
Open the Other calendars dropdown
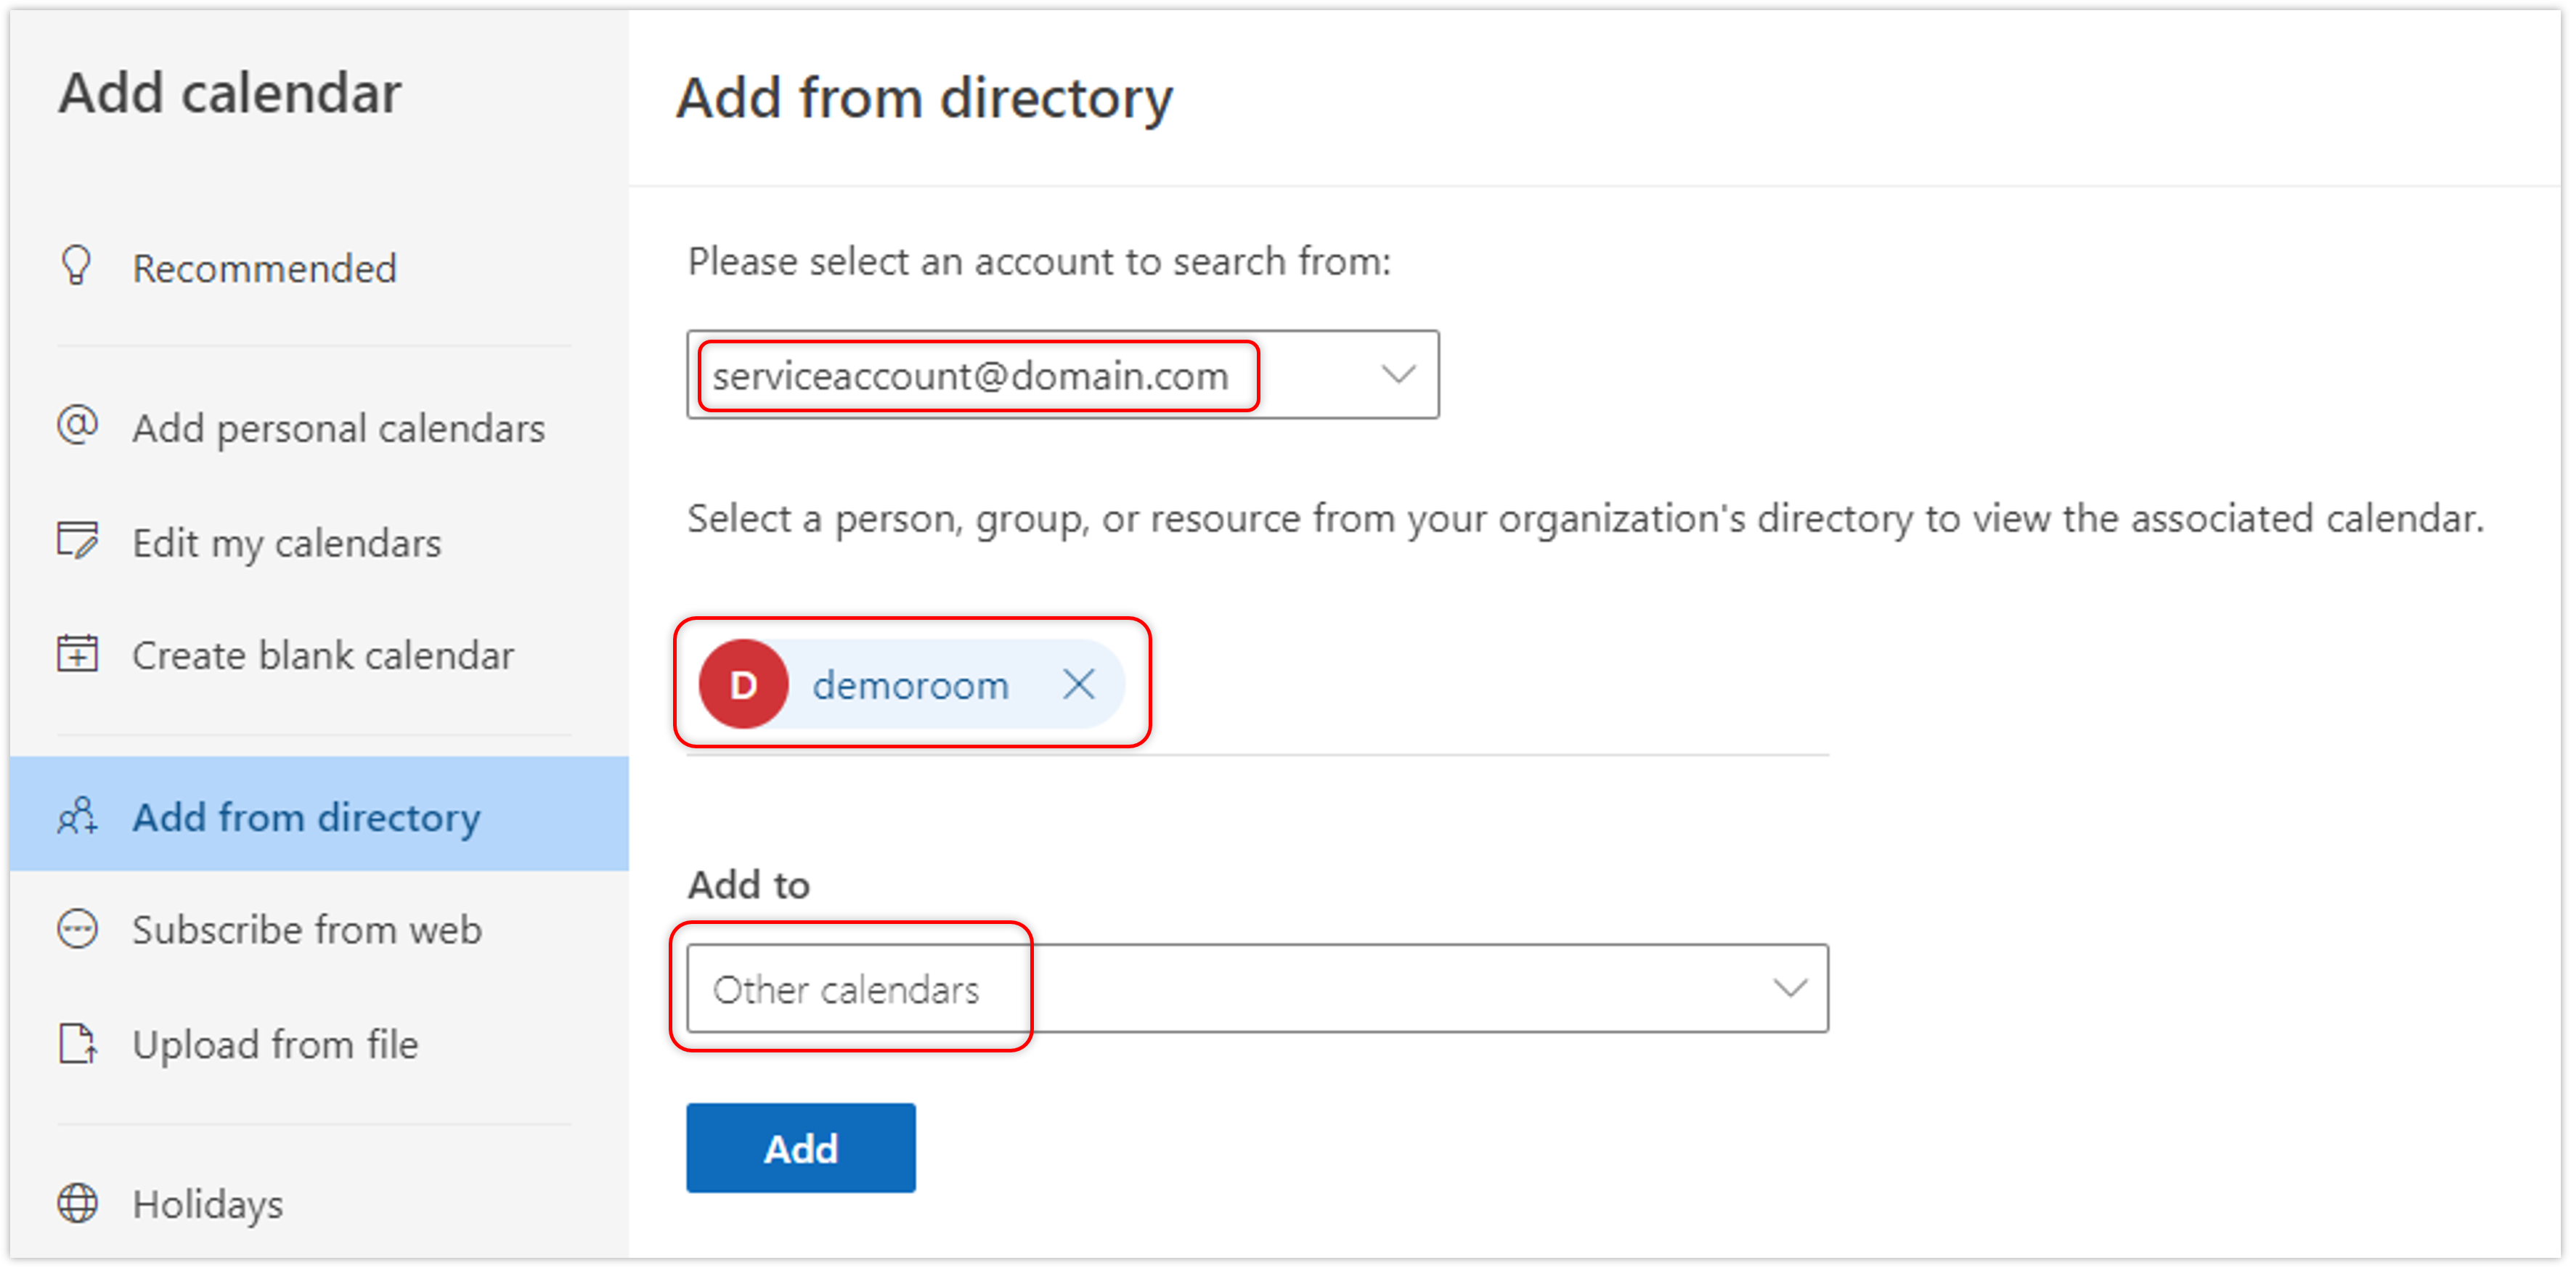[1258, 989]
